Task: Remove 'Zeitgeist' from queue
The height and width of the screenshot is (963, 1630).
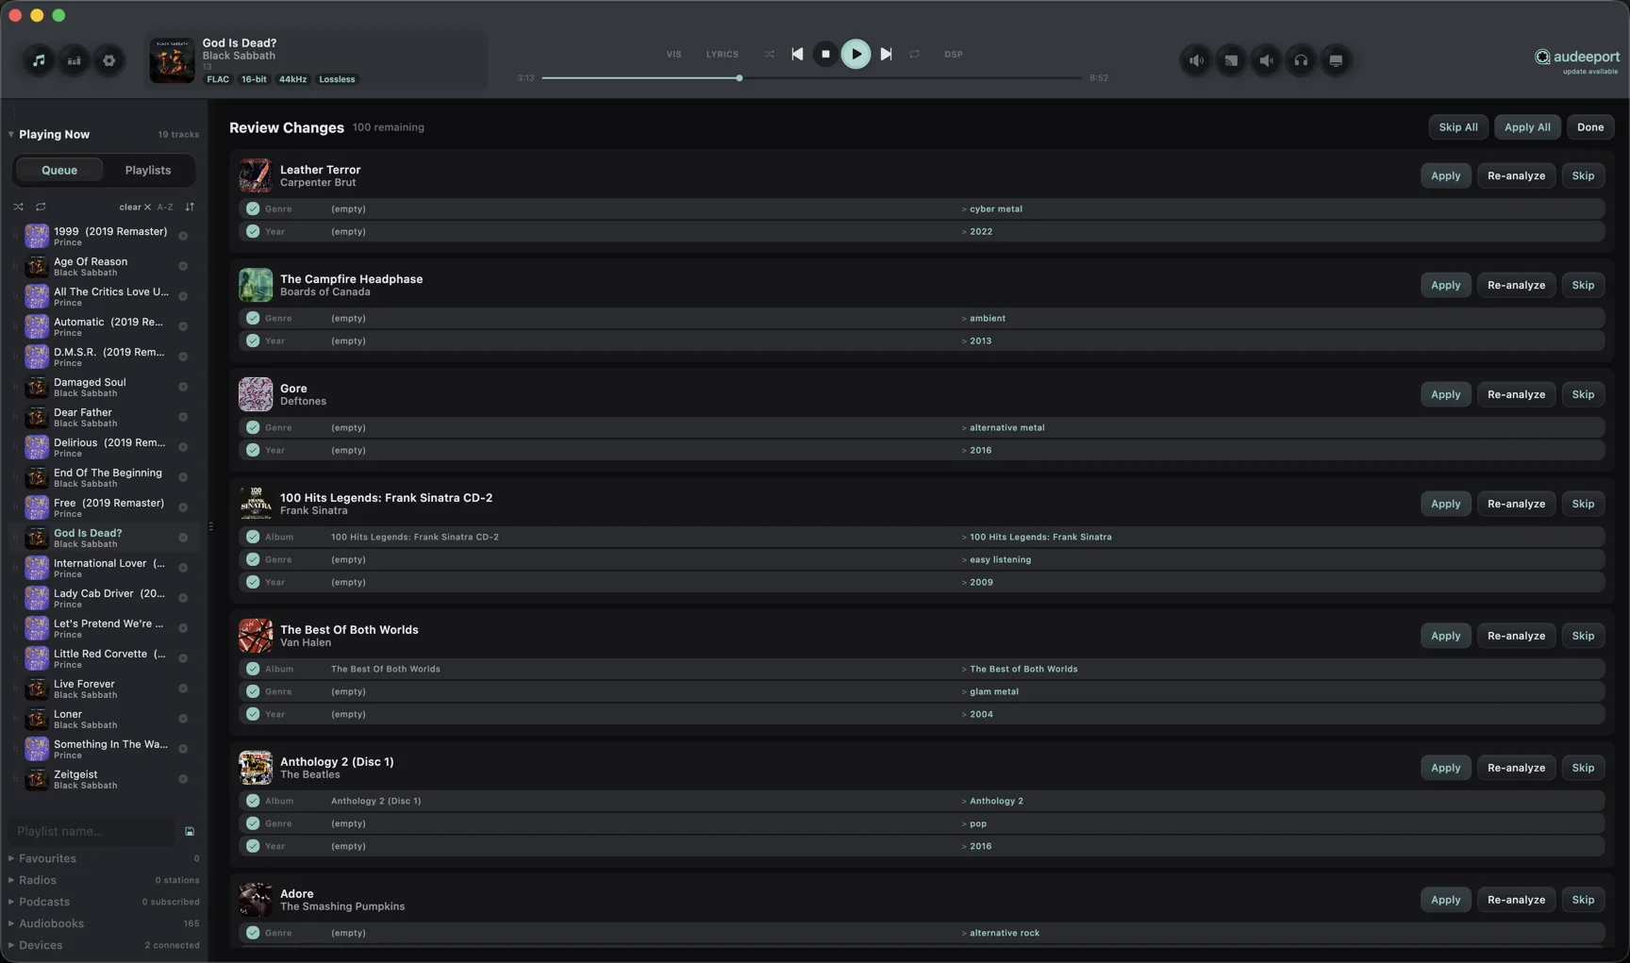Action: point(183,779)
